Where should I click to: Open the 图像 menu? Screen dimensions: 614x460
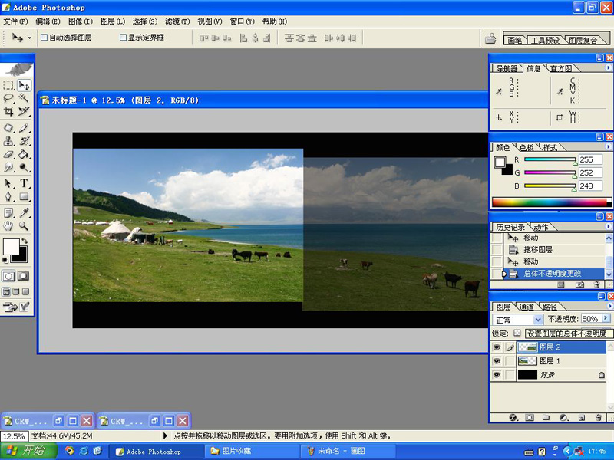click(81, 21)
